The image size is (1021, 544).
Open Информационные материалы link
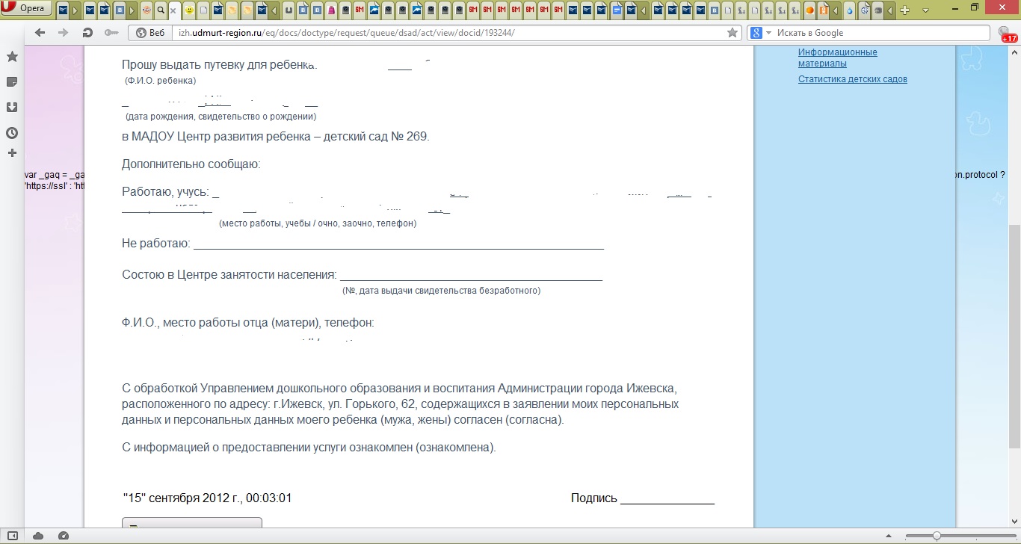click(837, 58)
